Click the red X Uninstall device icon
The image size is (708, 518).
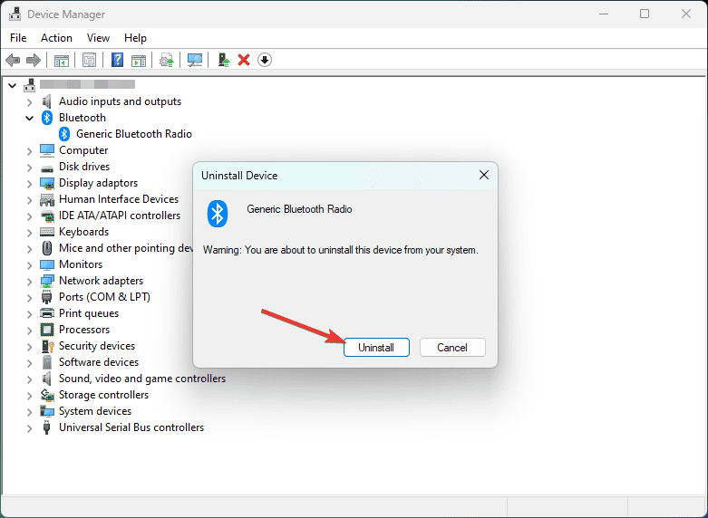coord(244,60)
